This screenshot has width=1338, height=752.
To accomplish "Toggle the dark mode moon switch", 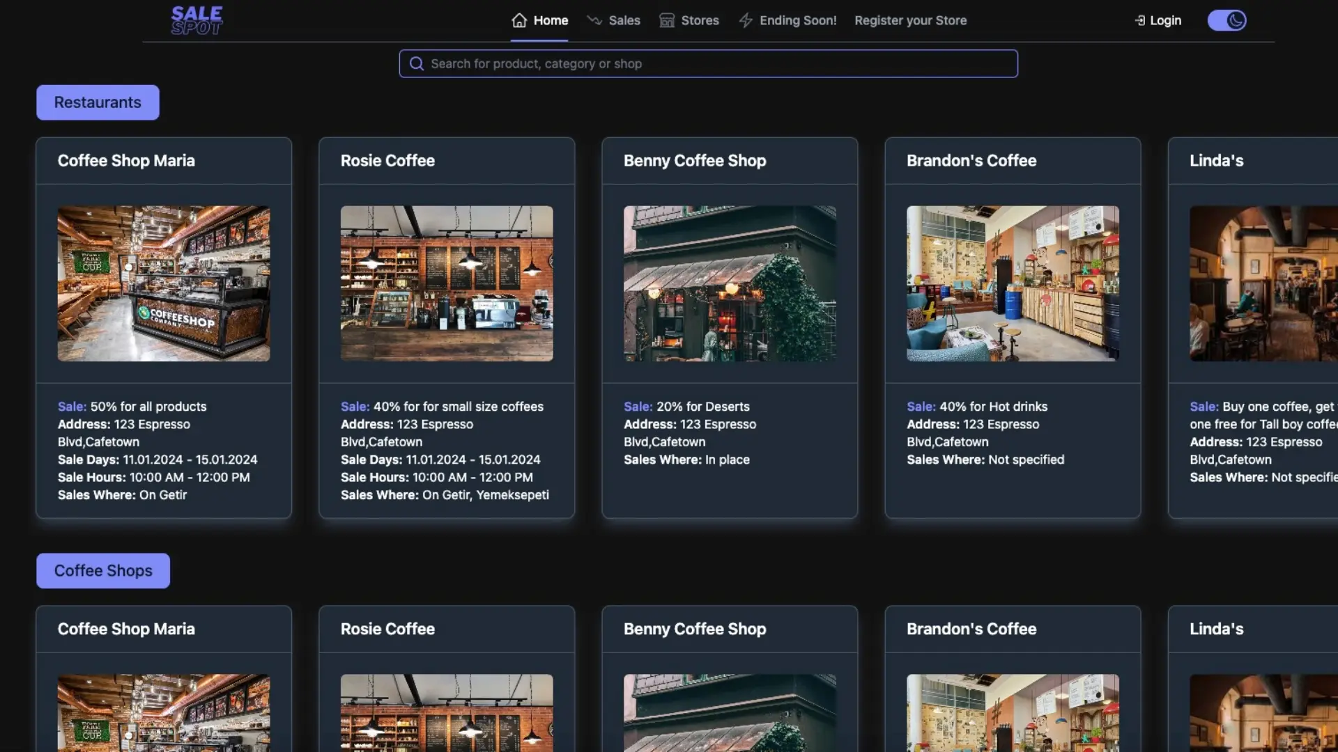I will point(1226,20).
